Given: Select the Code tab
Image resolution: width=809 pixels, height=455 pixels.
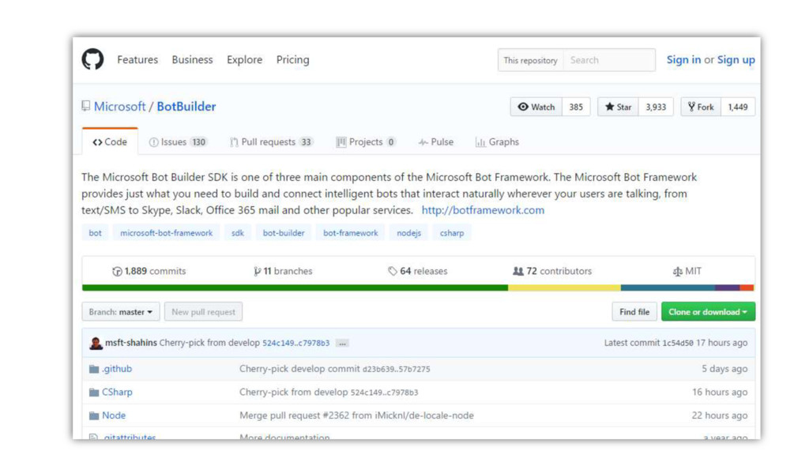Looking at the screenshot, I should (x=110, y=142).
